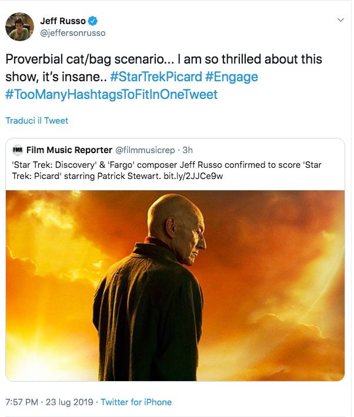Select the @filmmusicrep handle
The image size is (354, 417).
(146, 150)
